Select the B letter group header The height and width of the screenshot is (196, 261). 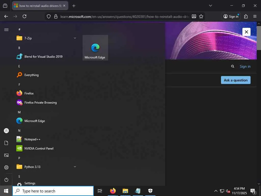click(19, 48)
